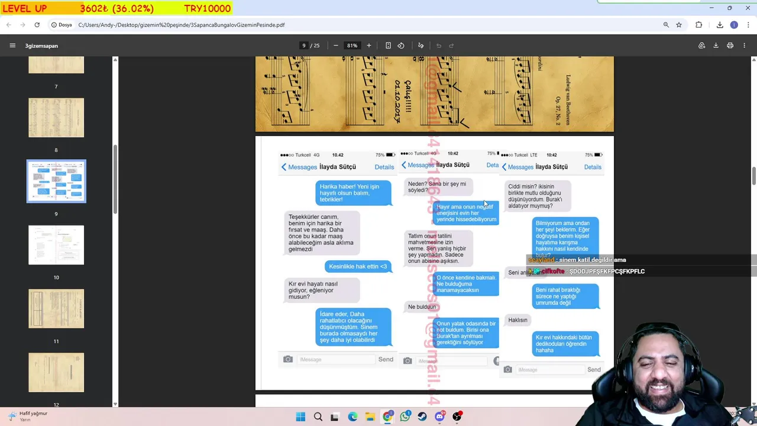
Task: Click the zoom out minus icon
Action: (336, 46)
